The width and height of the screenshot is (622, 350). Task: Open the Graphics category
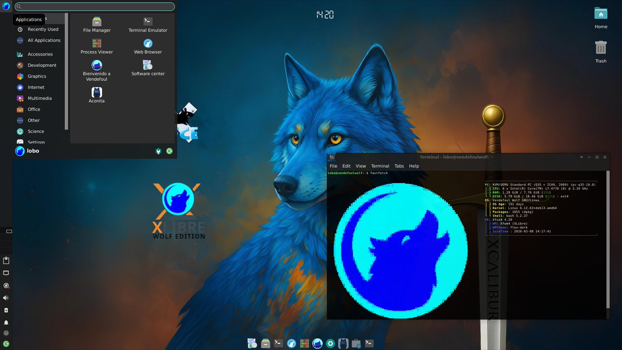click(39, 76)
